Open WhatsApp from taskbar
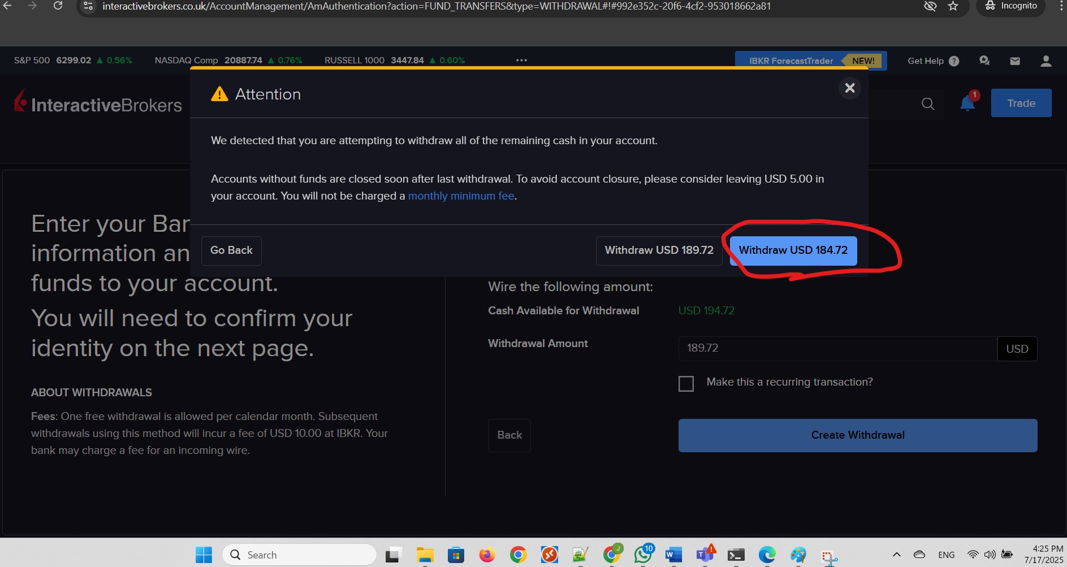 point(643,555)
